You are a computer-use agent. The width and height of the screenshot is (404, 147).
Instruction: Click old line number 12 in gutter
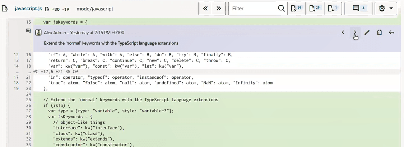(x=16, y=55)
